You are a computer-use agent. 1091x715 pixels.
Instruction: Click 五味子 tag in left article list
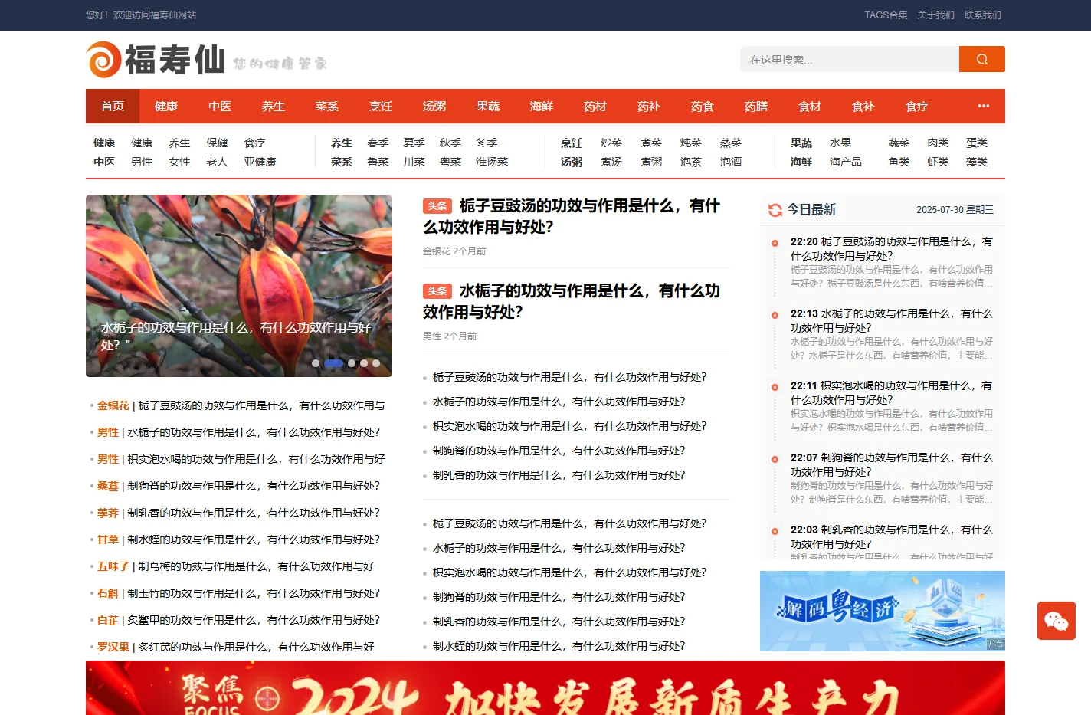(113, 566)
